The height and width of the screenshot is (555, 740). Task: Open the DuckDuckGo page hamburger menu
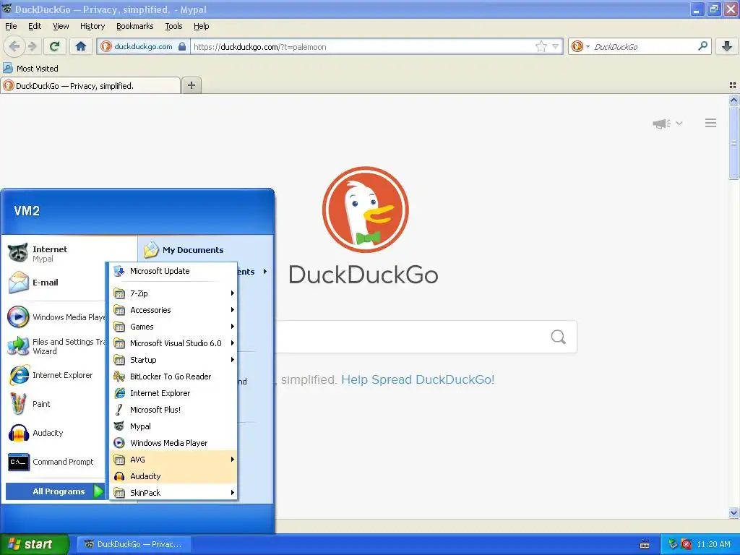click(711, 123)
